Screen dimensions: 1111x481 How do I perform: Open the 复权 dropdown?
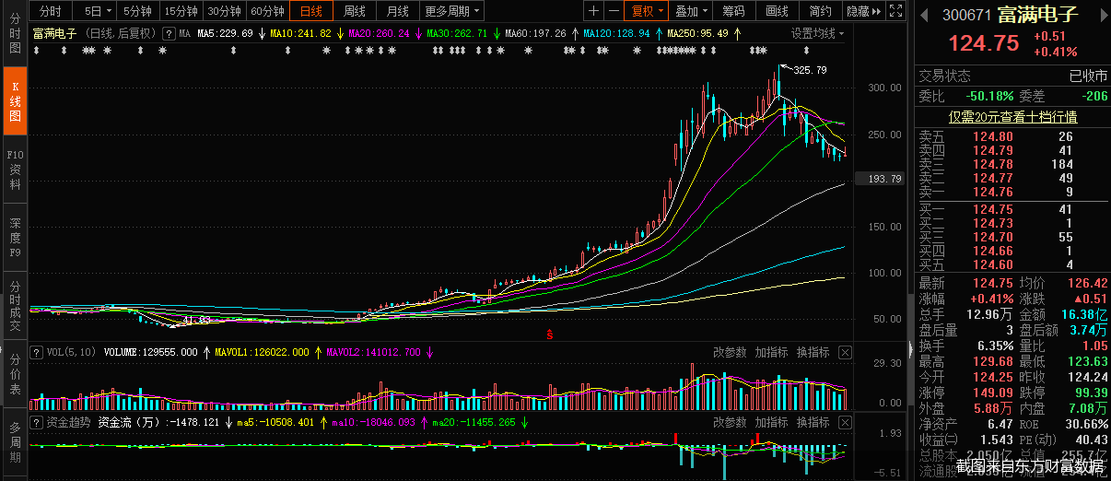pos(647,11)
